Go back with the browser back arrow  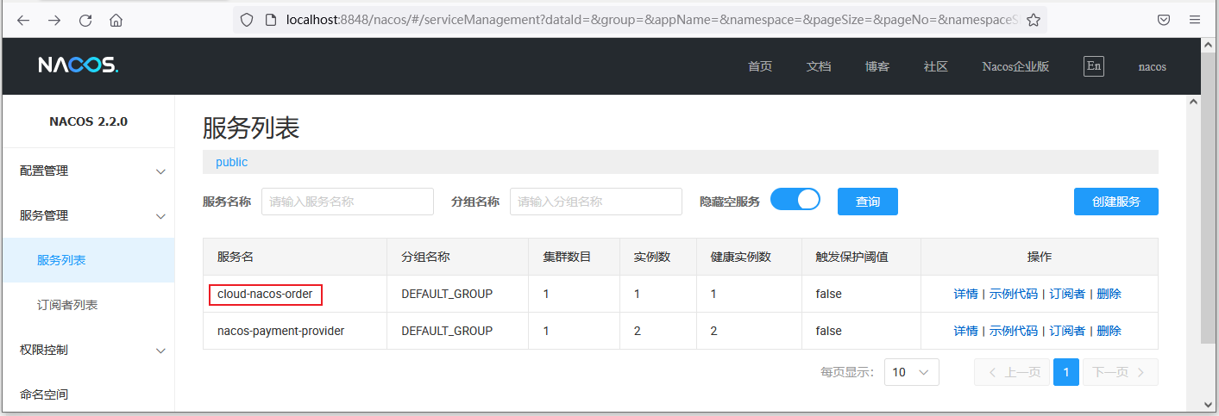pyautogui.click(x=23, y=20)
